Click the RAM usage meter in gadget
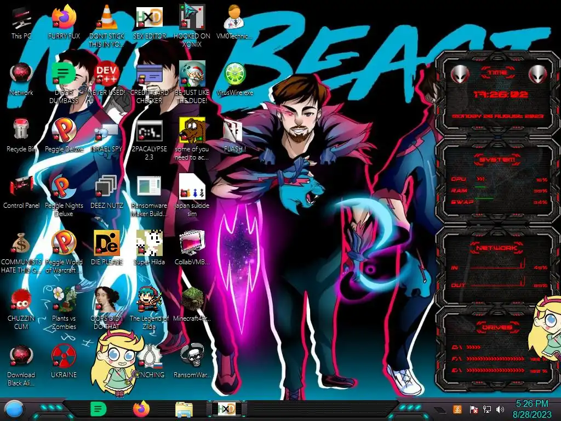Screen dimensions: 561x421 coord(499,190)
